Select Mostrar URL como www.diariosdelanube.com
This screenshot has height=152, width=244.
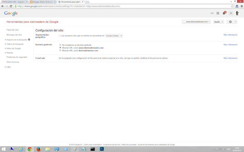click(x=60, y=48)
